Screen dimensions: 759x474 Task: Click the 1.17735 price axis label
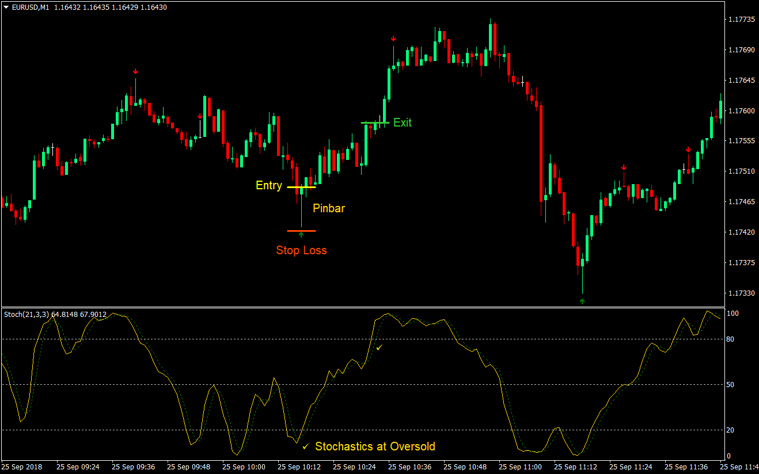741,20
